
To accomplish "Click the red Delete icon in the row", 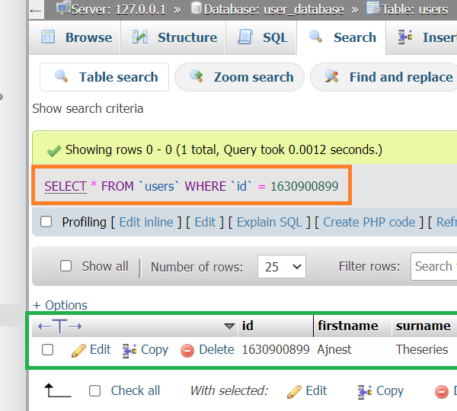I will (187, 351).
